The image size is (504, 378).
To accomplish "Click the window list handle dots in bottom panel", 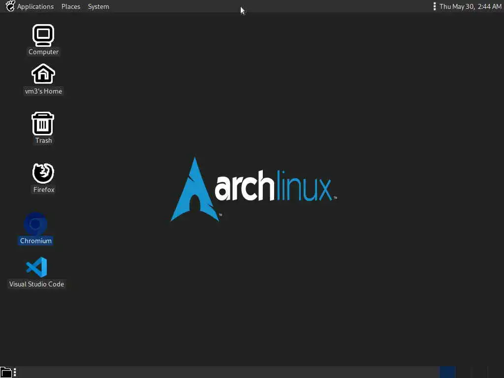I will pos(15,373).
